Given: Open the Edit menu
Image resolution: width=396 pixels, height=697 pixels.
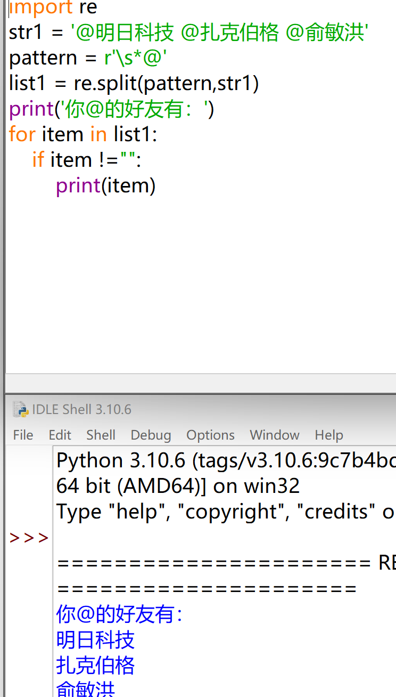Looking at the screenshot, I should point(60,435).
